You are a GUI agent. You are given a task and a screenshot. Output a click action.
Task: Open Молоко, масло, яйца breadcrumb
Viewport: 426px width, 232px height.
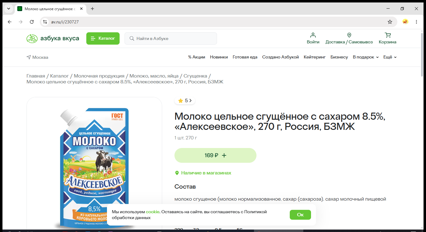pyautogui.click(x=154, y=76)
